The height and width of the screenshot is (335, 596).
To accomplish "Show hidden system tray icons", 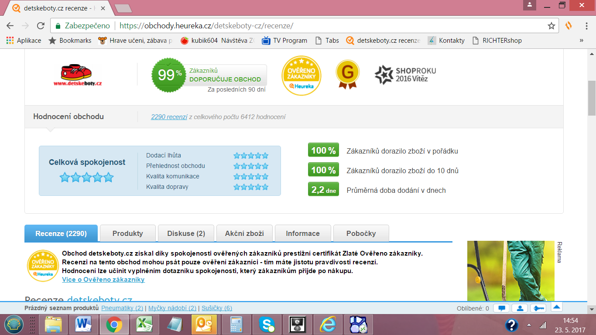I will point(529,325).
